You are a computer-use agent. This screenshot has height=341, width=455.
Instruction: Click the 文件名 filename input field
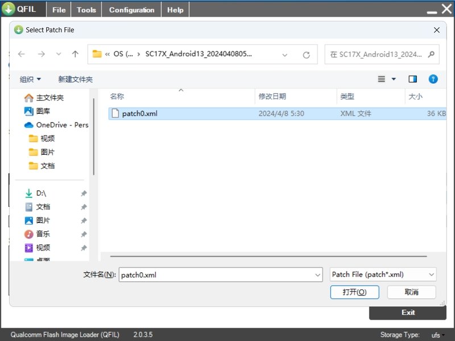[x=221, y=275]
